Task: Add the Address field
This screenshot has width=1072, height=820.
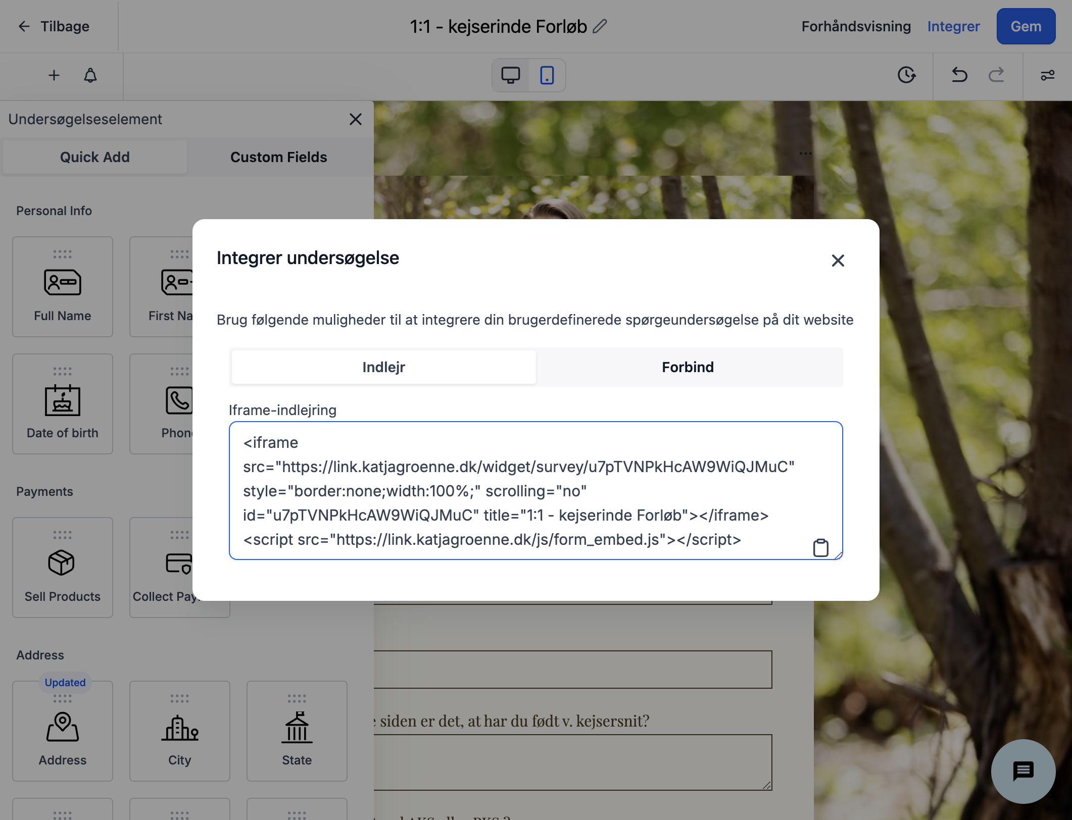Action: [x=63, y=731]
